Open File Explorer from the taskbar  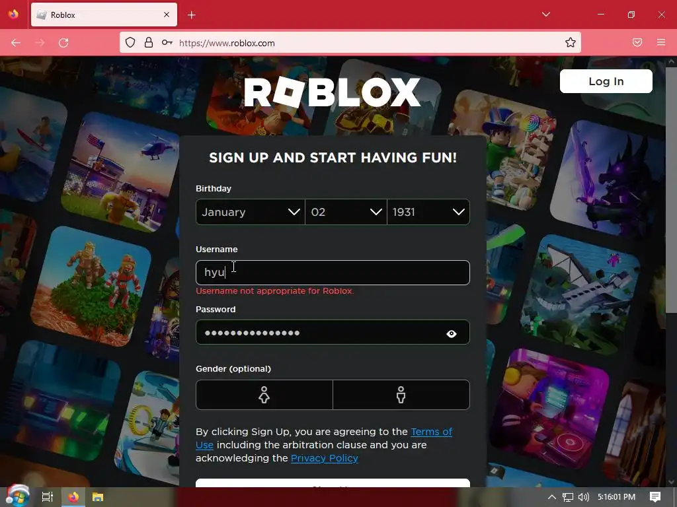tap(98, 497)
